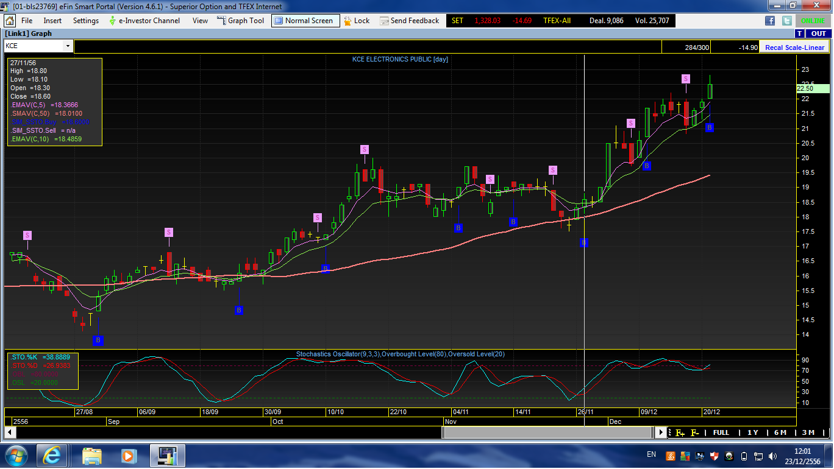Click the B buy marker below the latest candle

point(710,127)
